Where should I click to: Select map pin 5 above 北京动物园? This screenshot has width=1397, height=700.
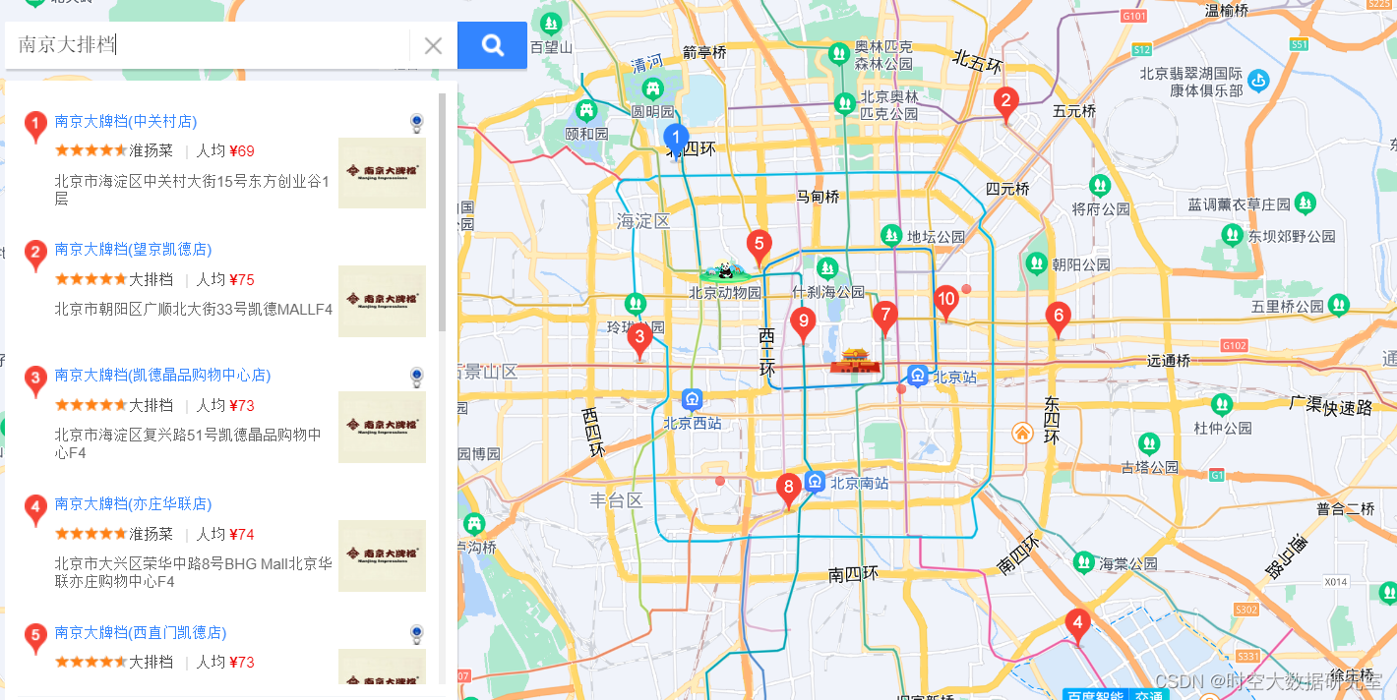[x=758, y=246]
